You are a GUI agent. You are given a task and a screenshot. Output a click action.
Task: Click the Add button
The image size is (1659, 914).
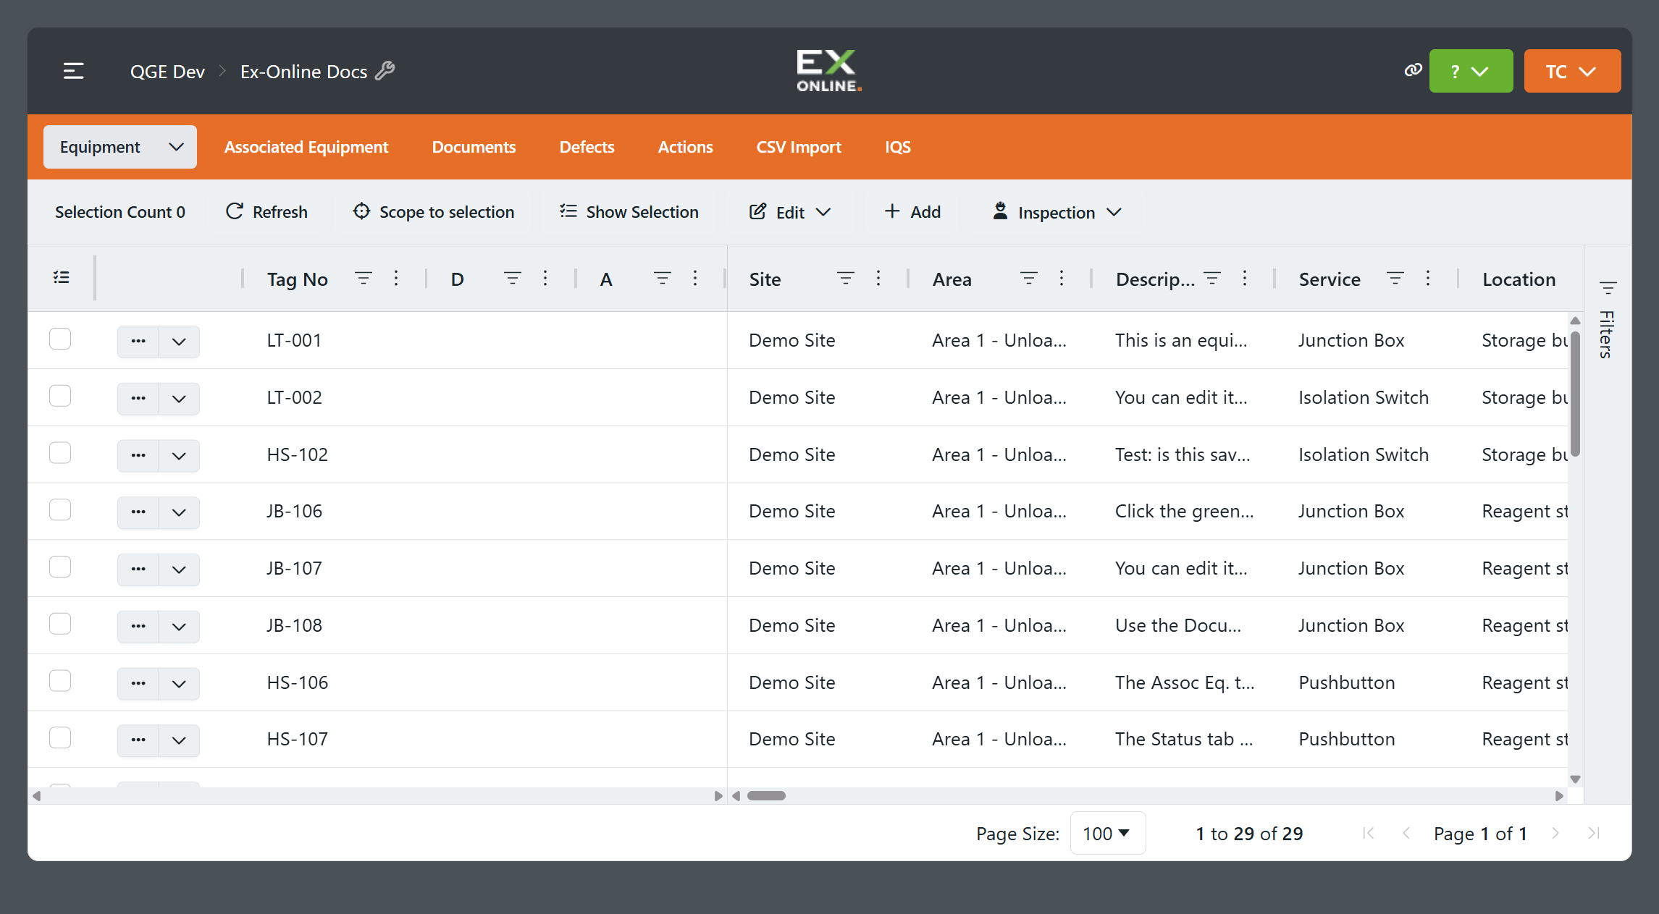912,212
